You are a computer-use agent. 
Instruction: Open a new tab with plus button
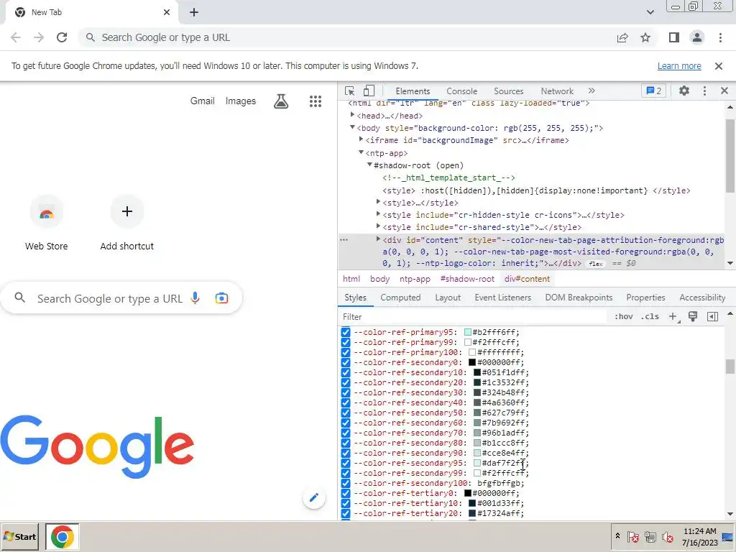pos(194,12)
